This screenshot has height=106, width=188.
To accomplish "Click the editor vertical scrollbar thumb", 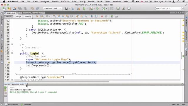I will pyautogui.click(x=181, y=56).
